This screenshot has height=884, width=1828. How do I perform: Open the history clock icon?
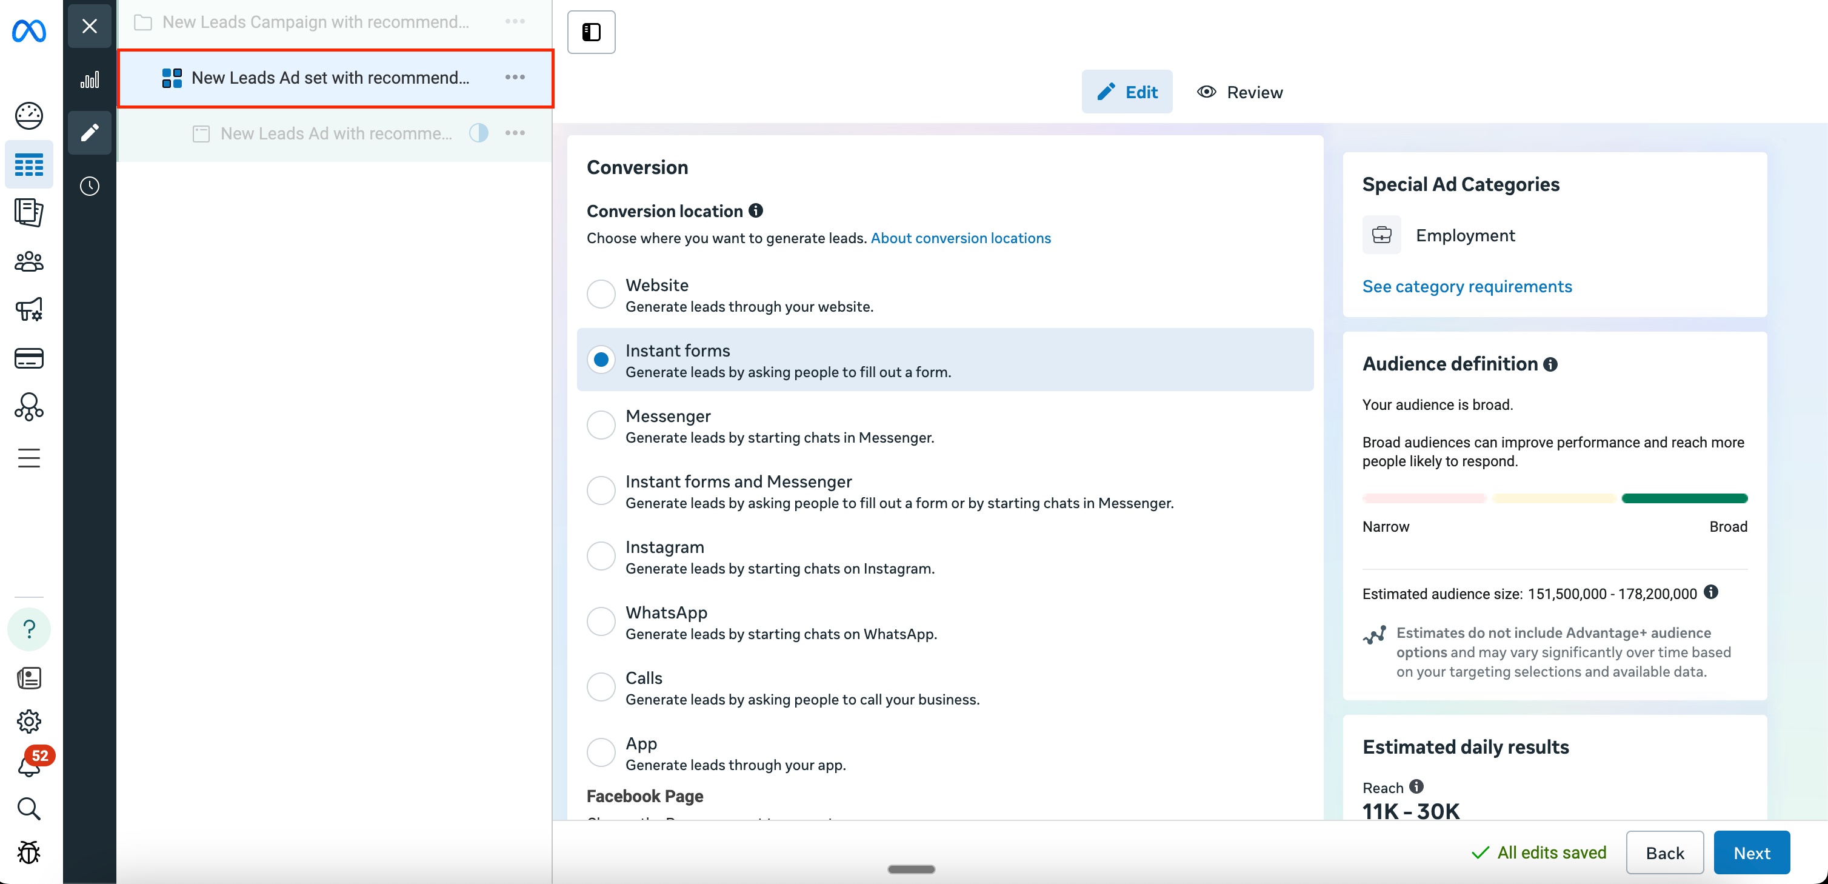pos(90,186)
